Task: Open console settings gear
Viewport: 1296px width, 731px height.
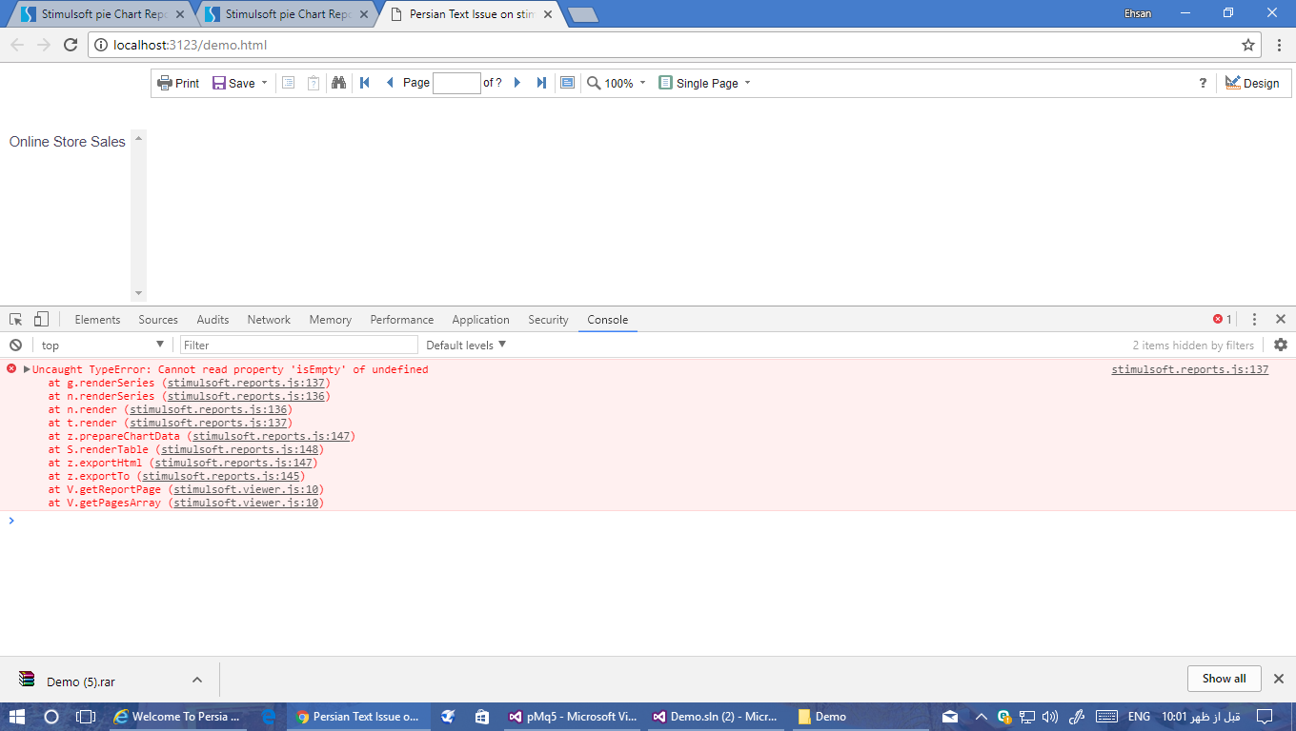Action: tap(1280, 345)
